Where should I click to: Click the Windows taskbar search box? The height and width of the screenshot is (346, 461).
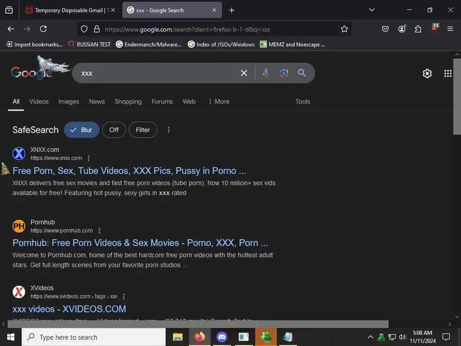(x=94, y=337)
